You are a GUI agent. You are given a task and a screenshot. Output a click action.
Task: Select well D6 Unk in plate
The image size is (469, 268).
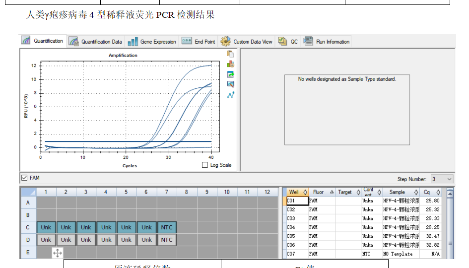click(x=146, y=240)
